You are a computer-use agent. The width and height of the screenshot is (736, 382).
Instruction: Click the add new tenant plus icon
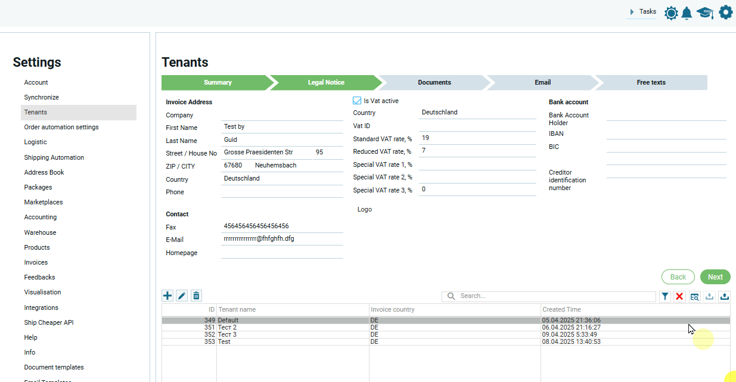(167, 296)
